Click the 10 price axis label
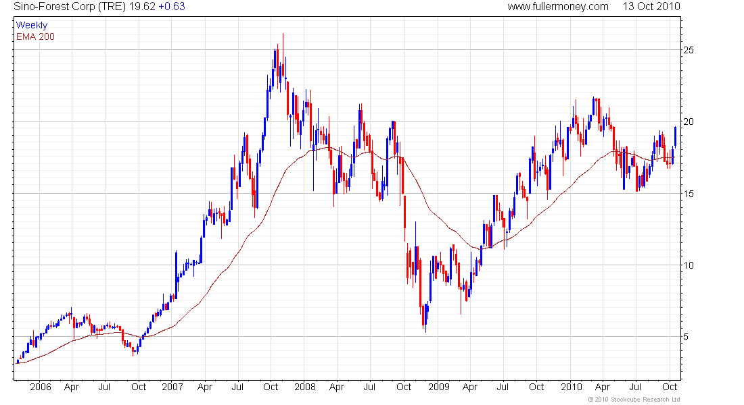Viewport: 744px width, 405px height. coord(688,265)
